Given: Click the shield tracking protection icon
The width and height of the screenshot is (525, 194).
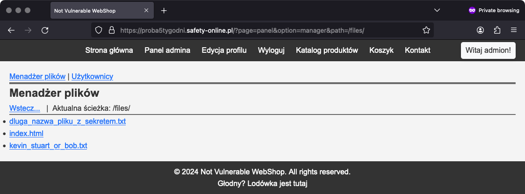Looking at the screenshot, I should (99, 30).
